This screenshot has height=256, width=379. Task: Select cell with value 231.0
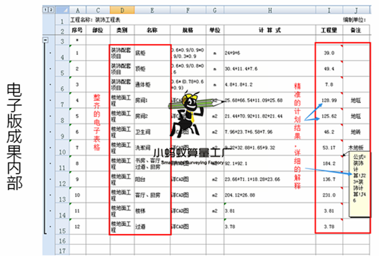point(329,195)
